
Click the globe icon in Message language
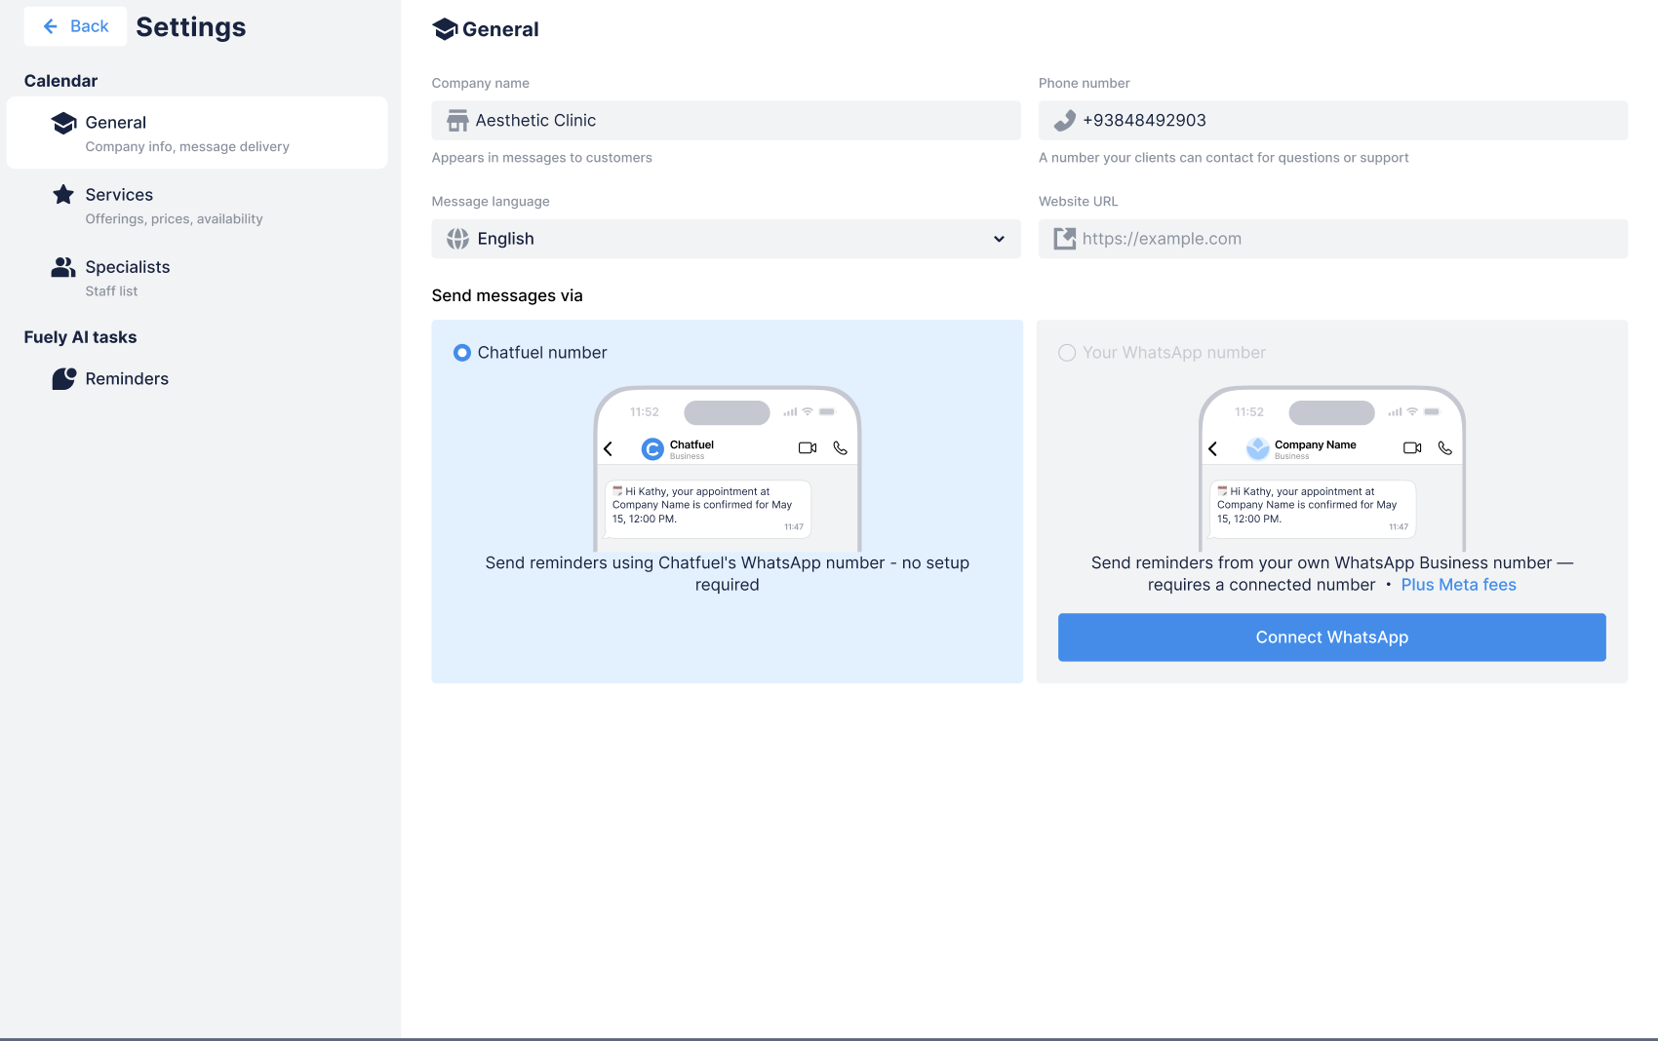click(457, 239)
